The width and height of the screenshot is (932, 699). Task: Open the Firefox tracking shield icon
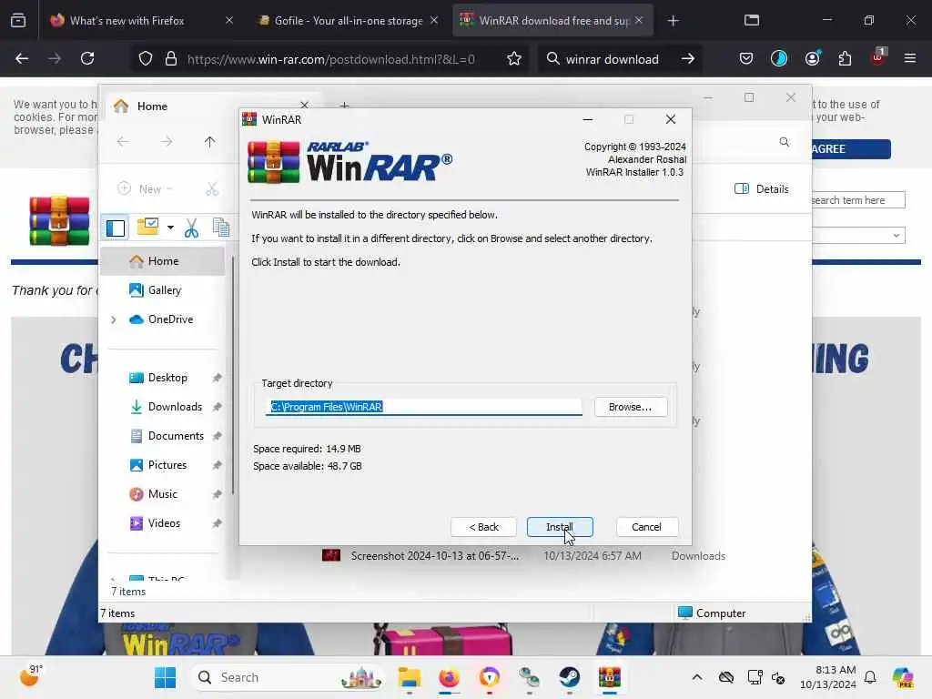coord(146,59)
